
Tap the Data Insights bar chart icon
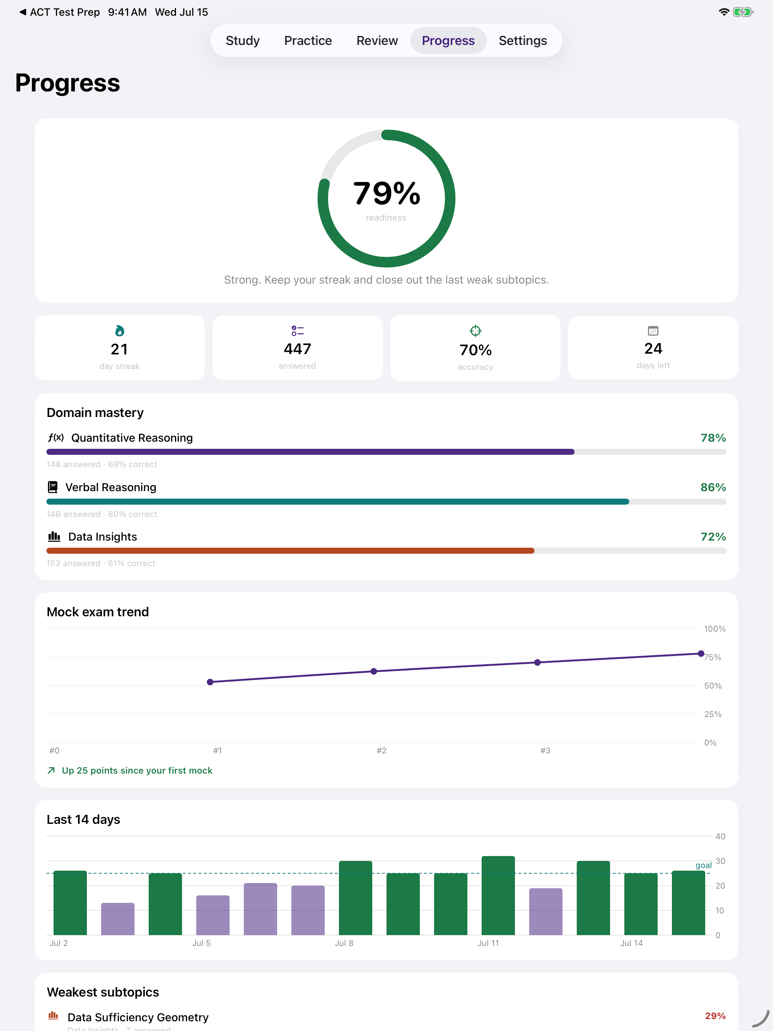[x=54, y=536]
